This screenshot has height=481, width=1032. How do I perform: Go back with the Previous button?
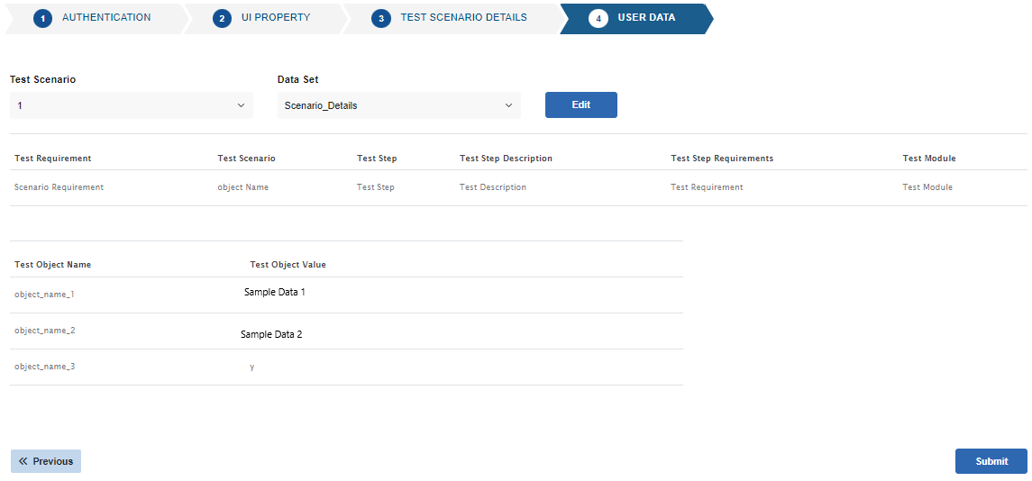point(46,461)
